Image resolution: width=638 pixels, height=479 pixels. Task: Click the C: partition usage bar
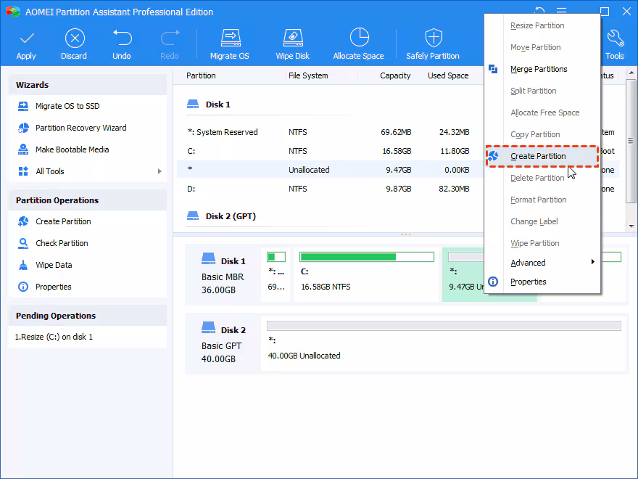(x=367, y=257)
